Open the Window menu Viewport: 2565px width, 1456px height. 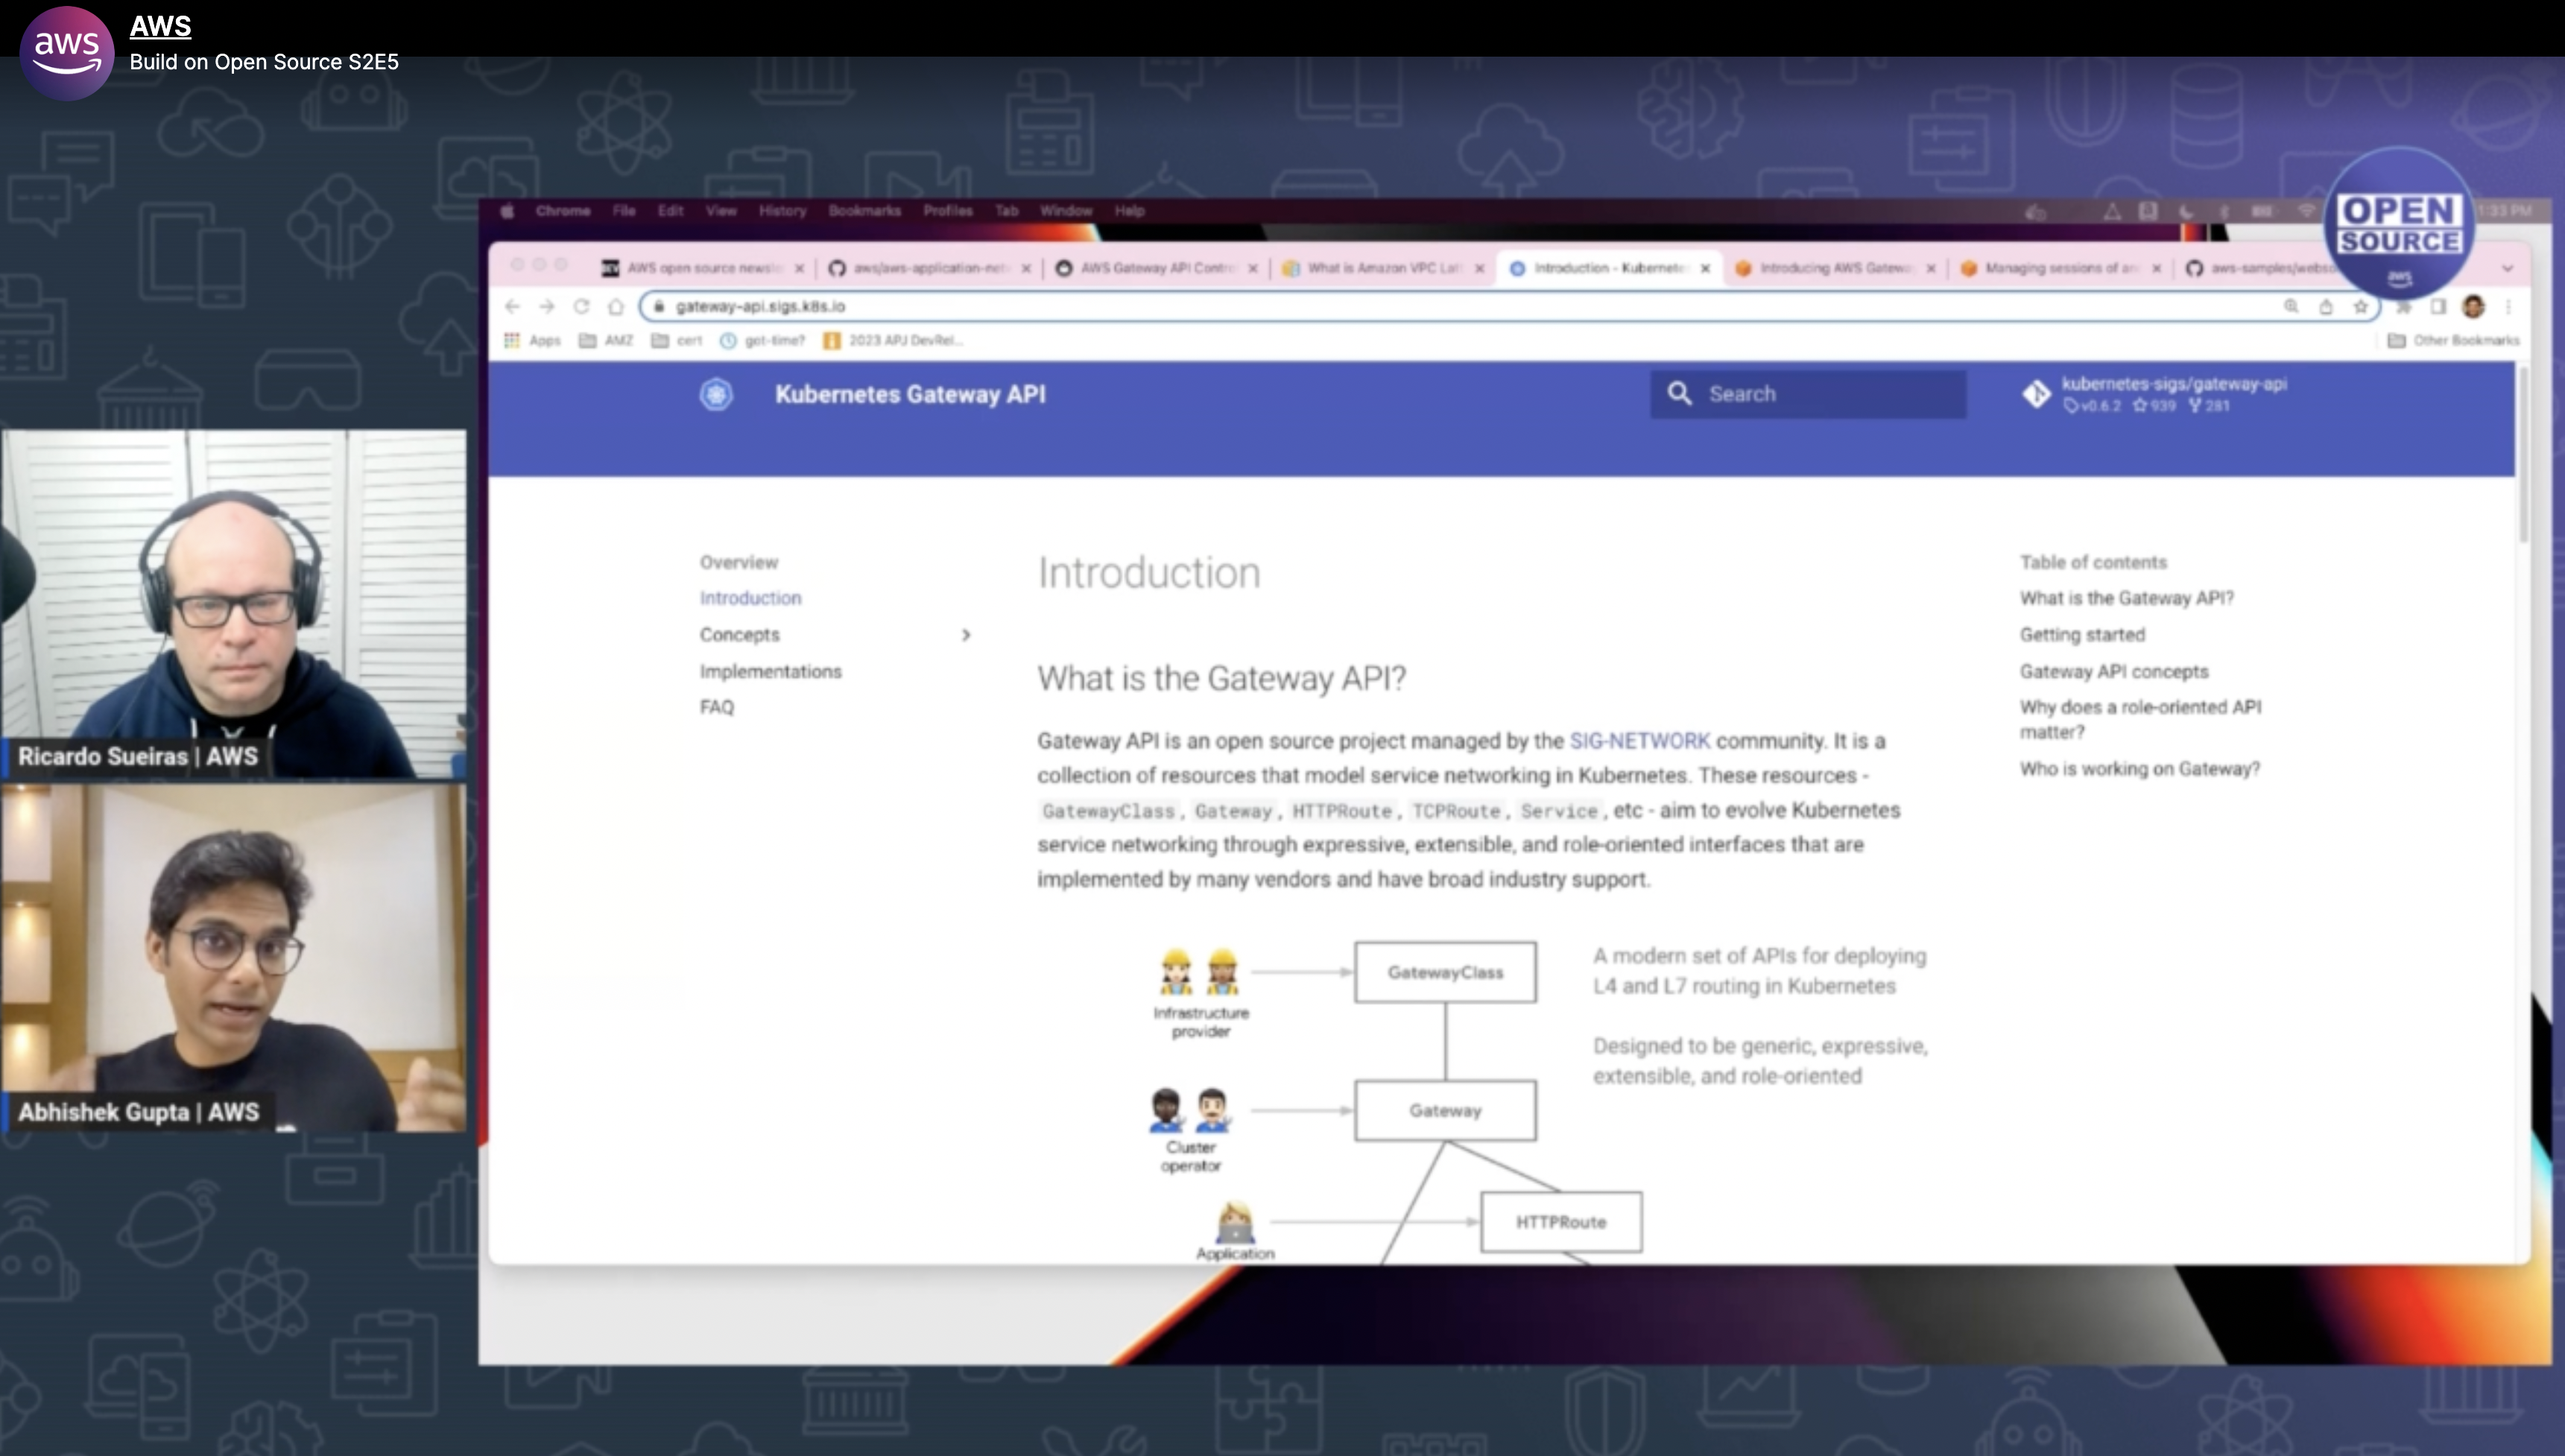pos(1066,211)
